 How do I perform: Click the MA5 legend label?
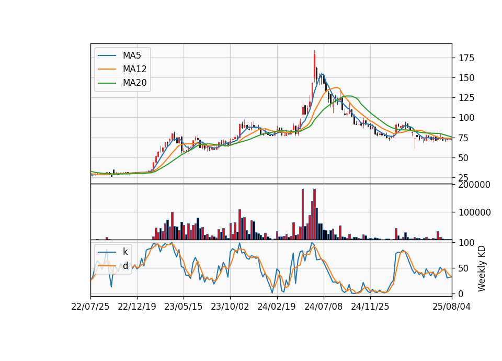(132, 55)
